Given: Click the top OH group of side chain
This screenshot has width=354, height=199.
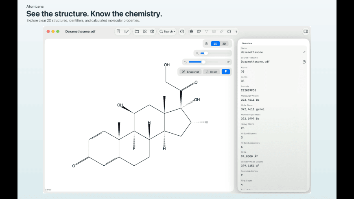Looking at the screenshot, I should click(167, 65).
